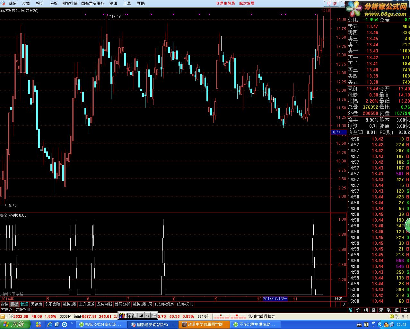Viewport: 410px width, 329px height.
Task: Toggle the moon half-width icon on IME bar
Action: (x=141, y=315)
